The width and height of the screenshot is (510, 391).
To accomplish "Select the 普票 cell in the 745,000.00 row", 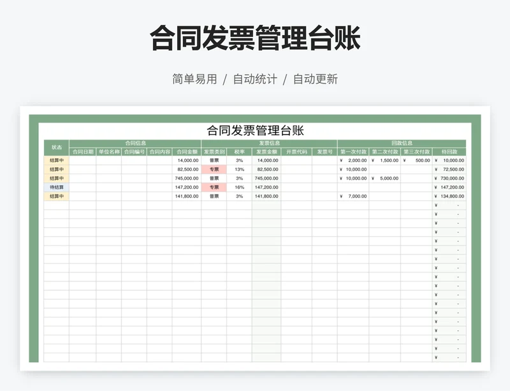I will point(214,179).
